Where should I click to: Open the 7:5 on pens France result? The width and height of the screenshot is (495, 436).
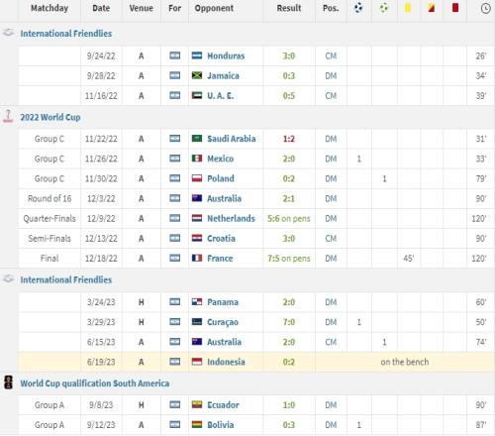[289, 259]
